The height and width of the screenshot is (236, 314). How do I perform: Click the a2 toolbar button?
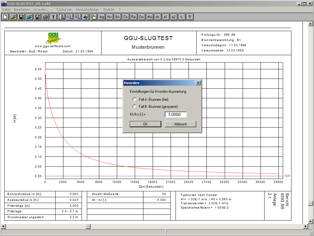[174, 17]
